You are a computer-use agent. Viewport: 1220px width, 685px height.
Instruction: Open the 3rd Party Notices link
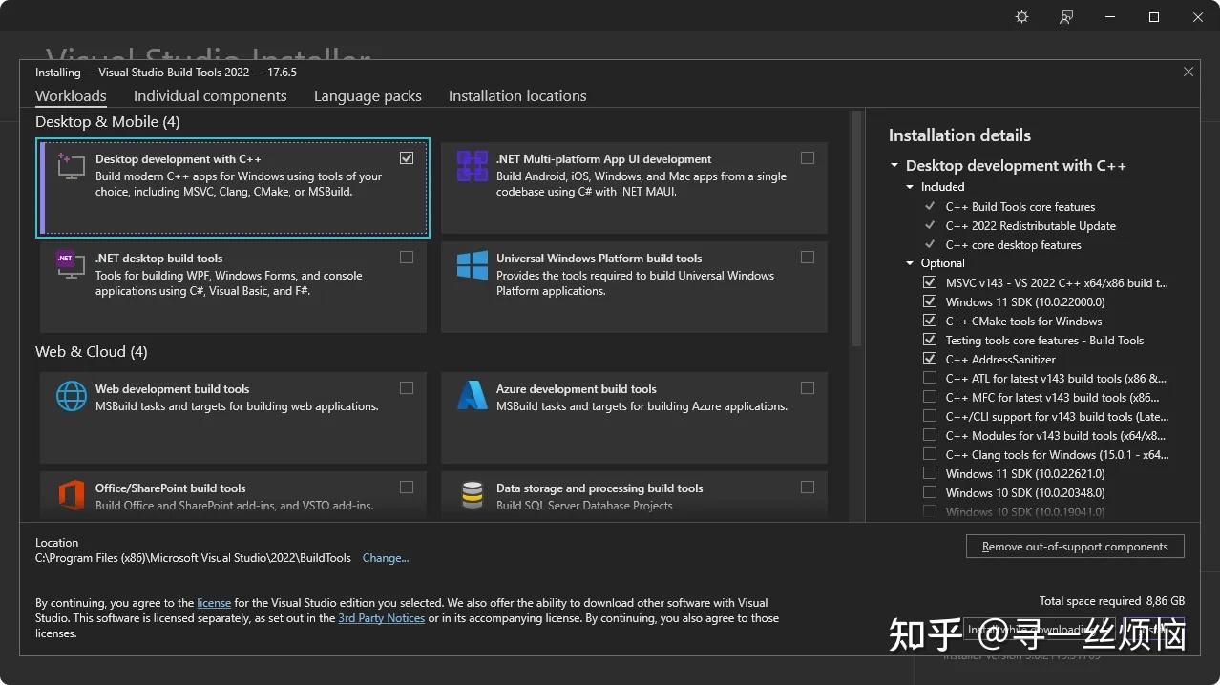[x=381, y=617]
